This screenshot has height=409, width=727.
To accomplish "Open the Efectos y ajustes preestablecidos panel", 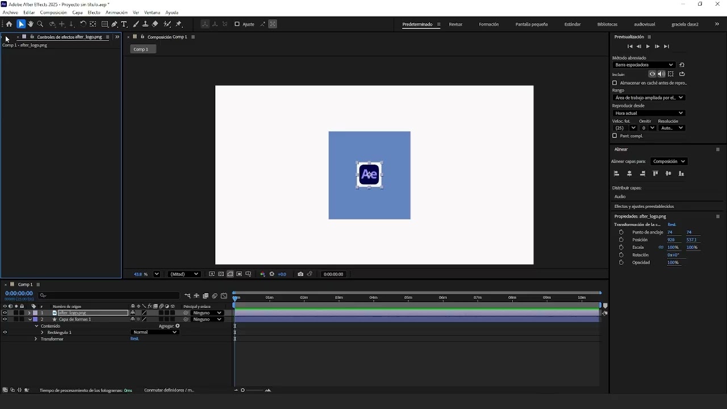I will coord(644,207).
